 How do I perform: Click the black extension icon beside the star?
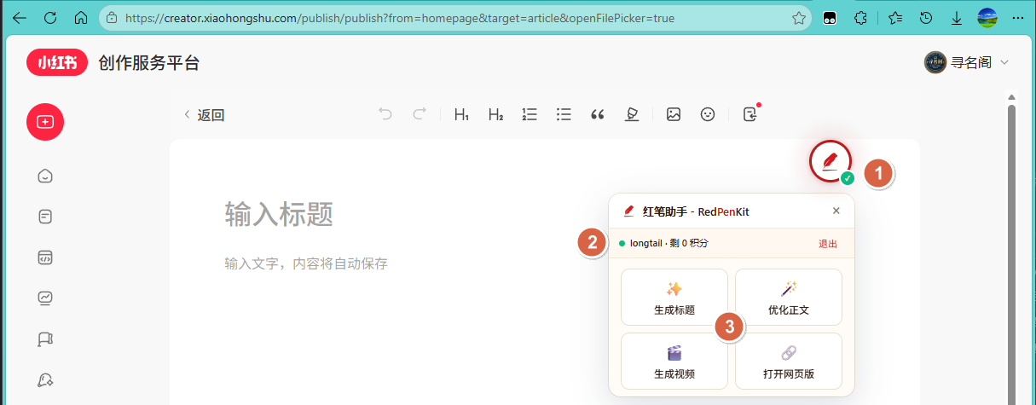(829, 17)
